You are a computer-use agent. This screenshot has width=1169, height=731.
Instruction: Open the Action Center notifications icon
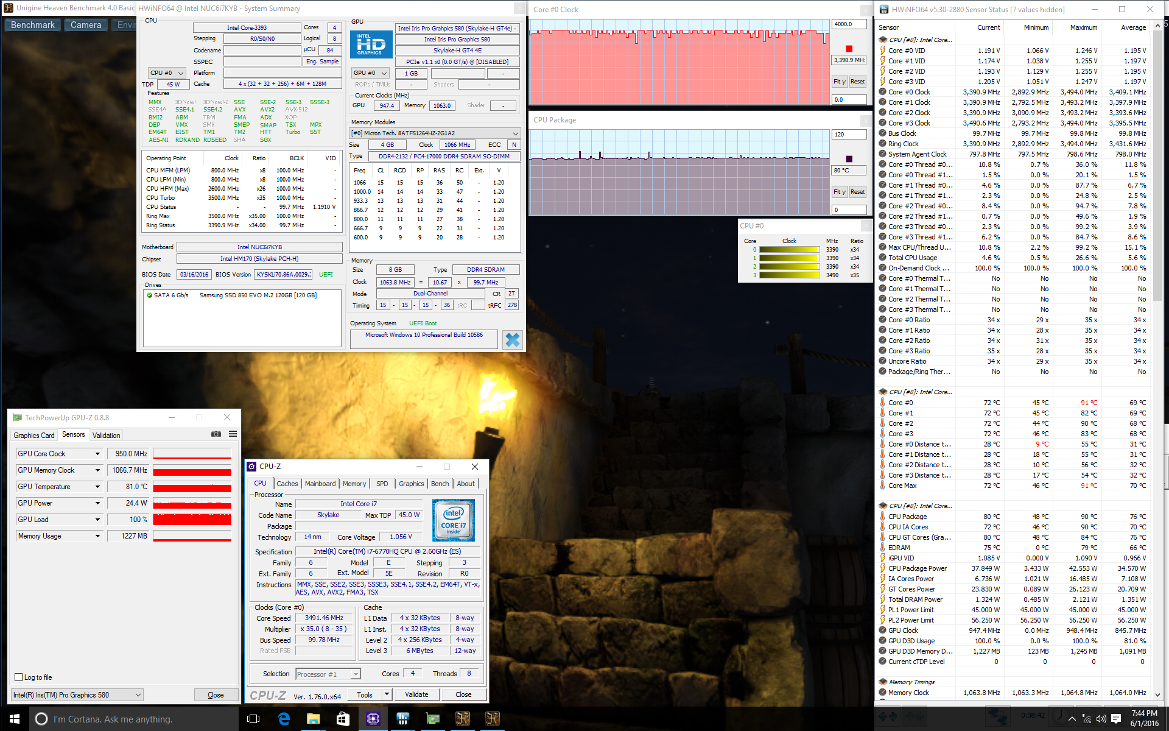tap(1116, 719)
